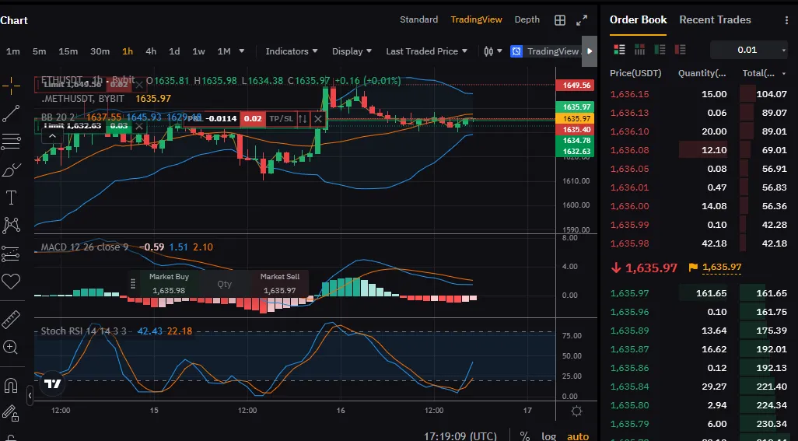Expand more timeframes dropdown arrow
Viewport: 798px width, 441px height.
point(242,51)
